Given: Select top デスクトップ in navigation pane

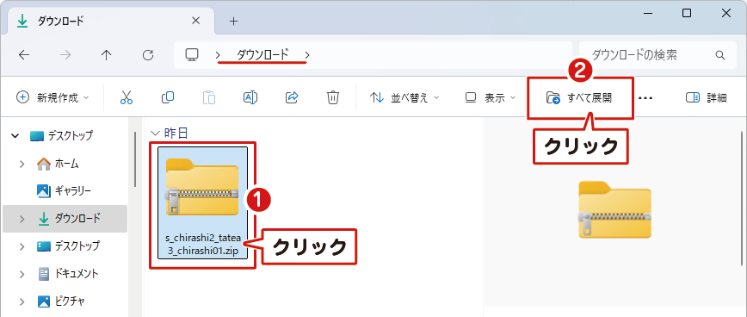Looking at the screenshot, I should click(61, 136).
